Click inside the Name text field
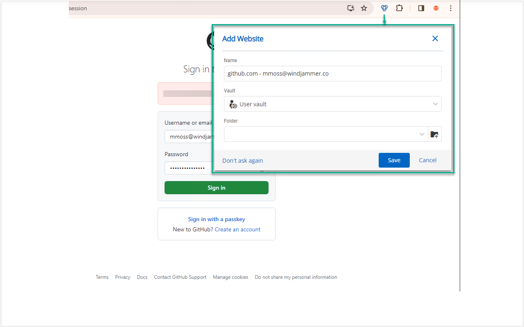 (332, 74)
